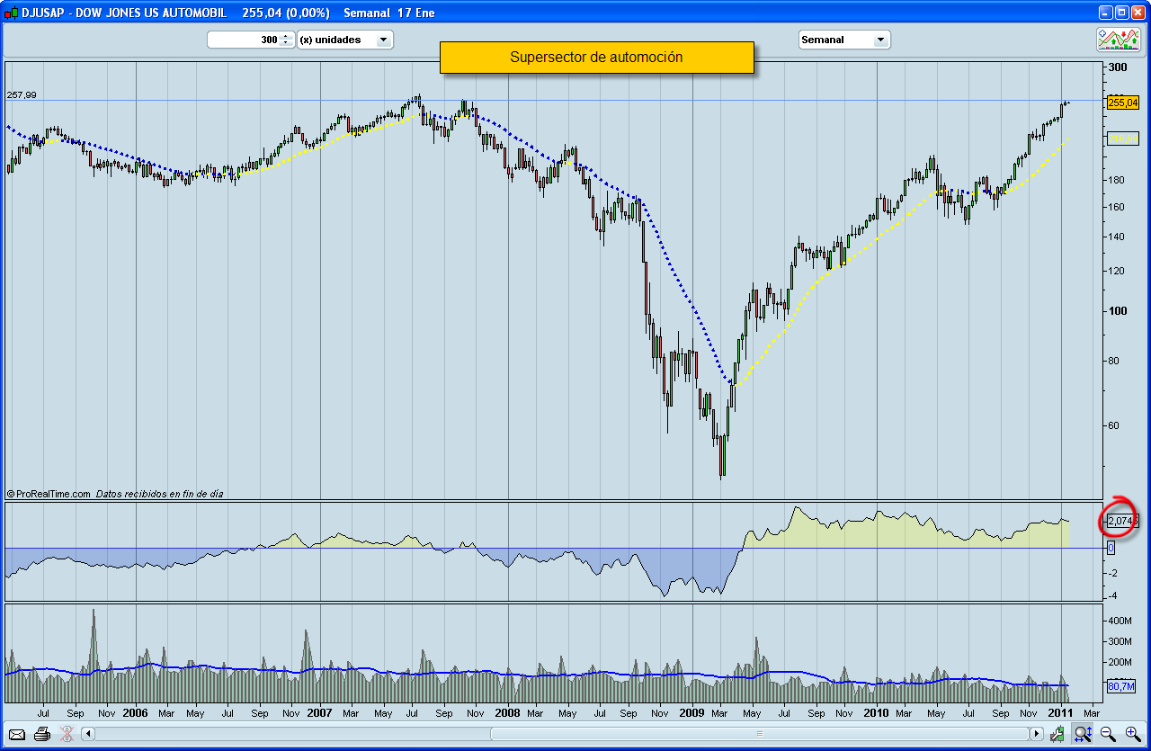Viewport: 1151px width, 751px height.
Task: Open chart settings wrench icon
Action: [x=1057, y=734]
